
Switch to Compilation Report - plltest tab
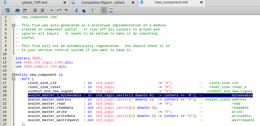tap(103, 3)
